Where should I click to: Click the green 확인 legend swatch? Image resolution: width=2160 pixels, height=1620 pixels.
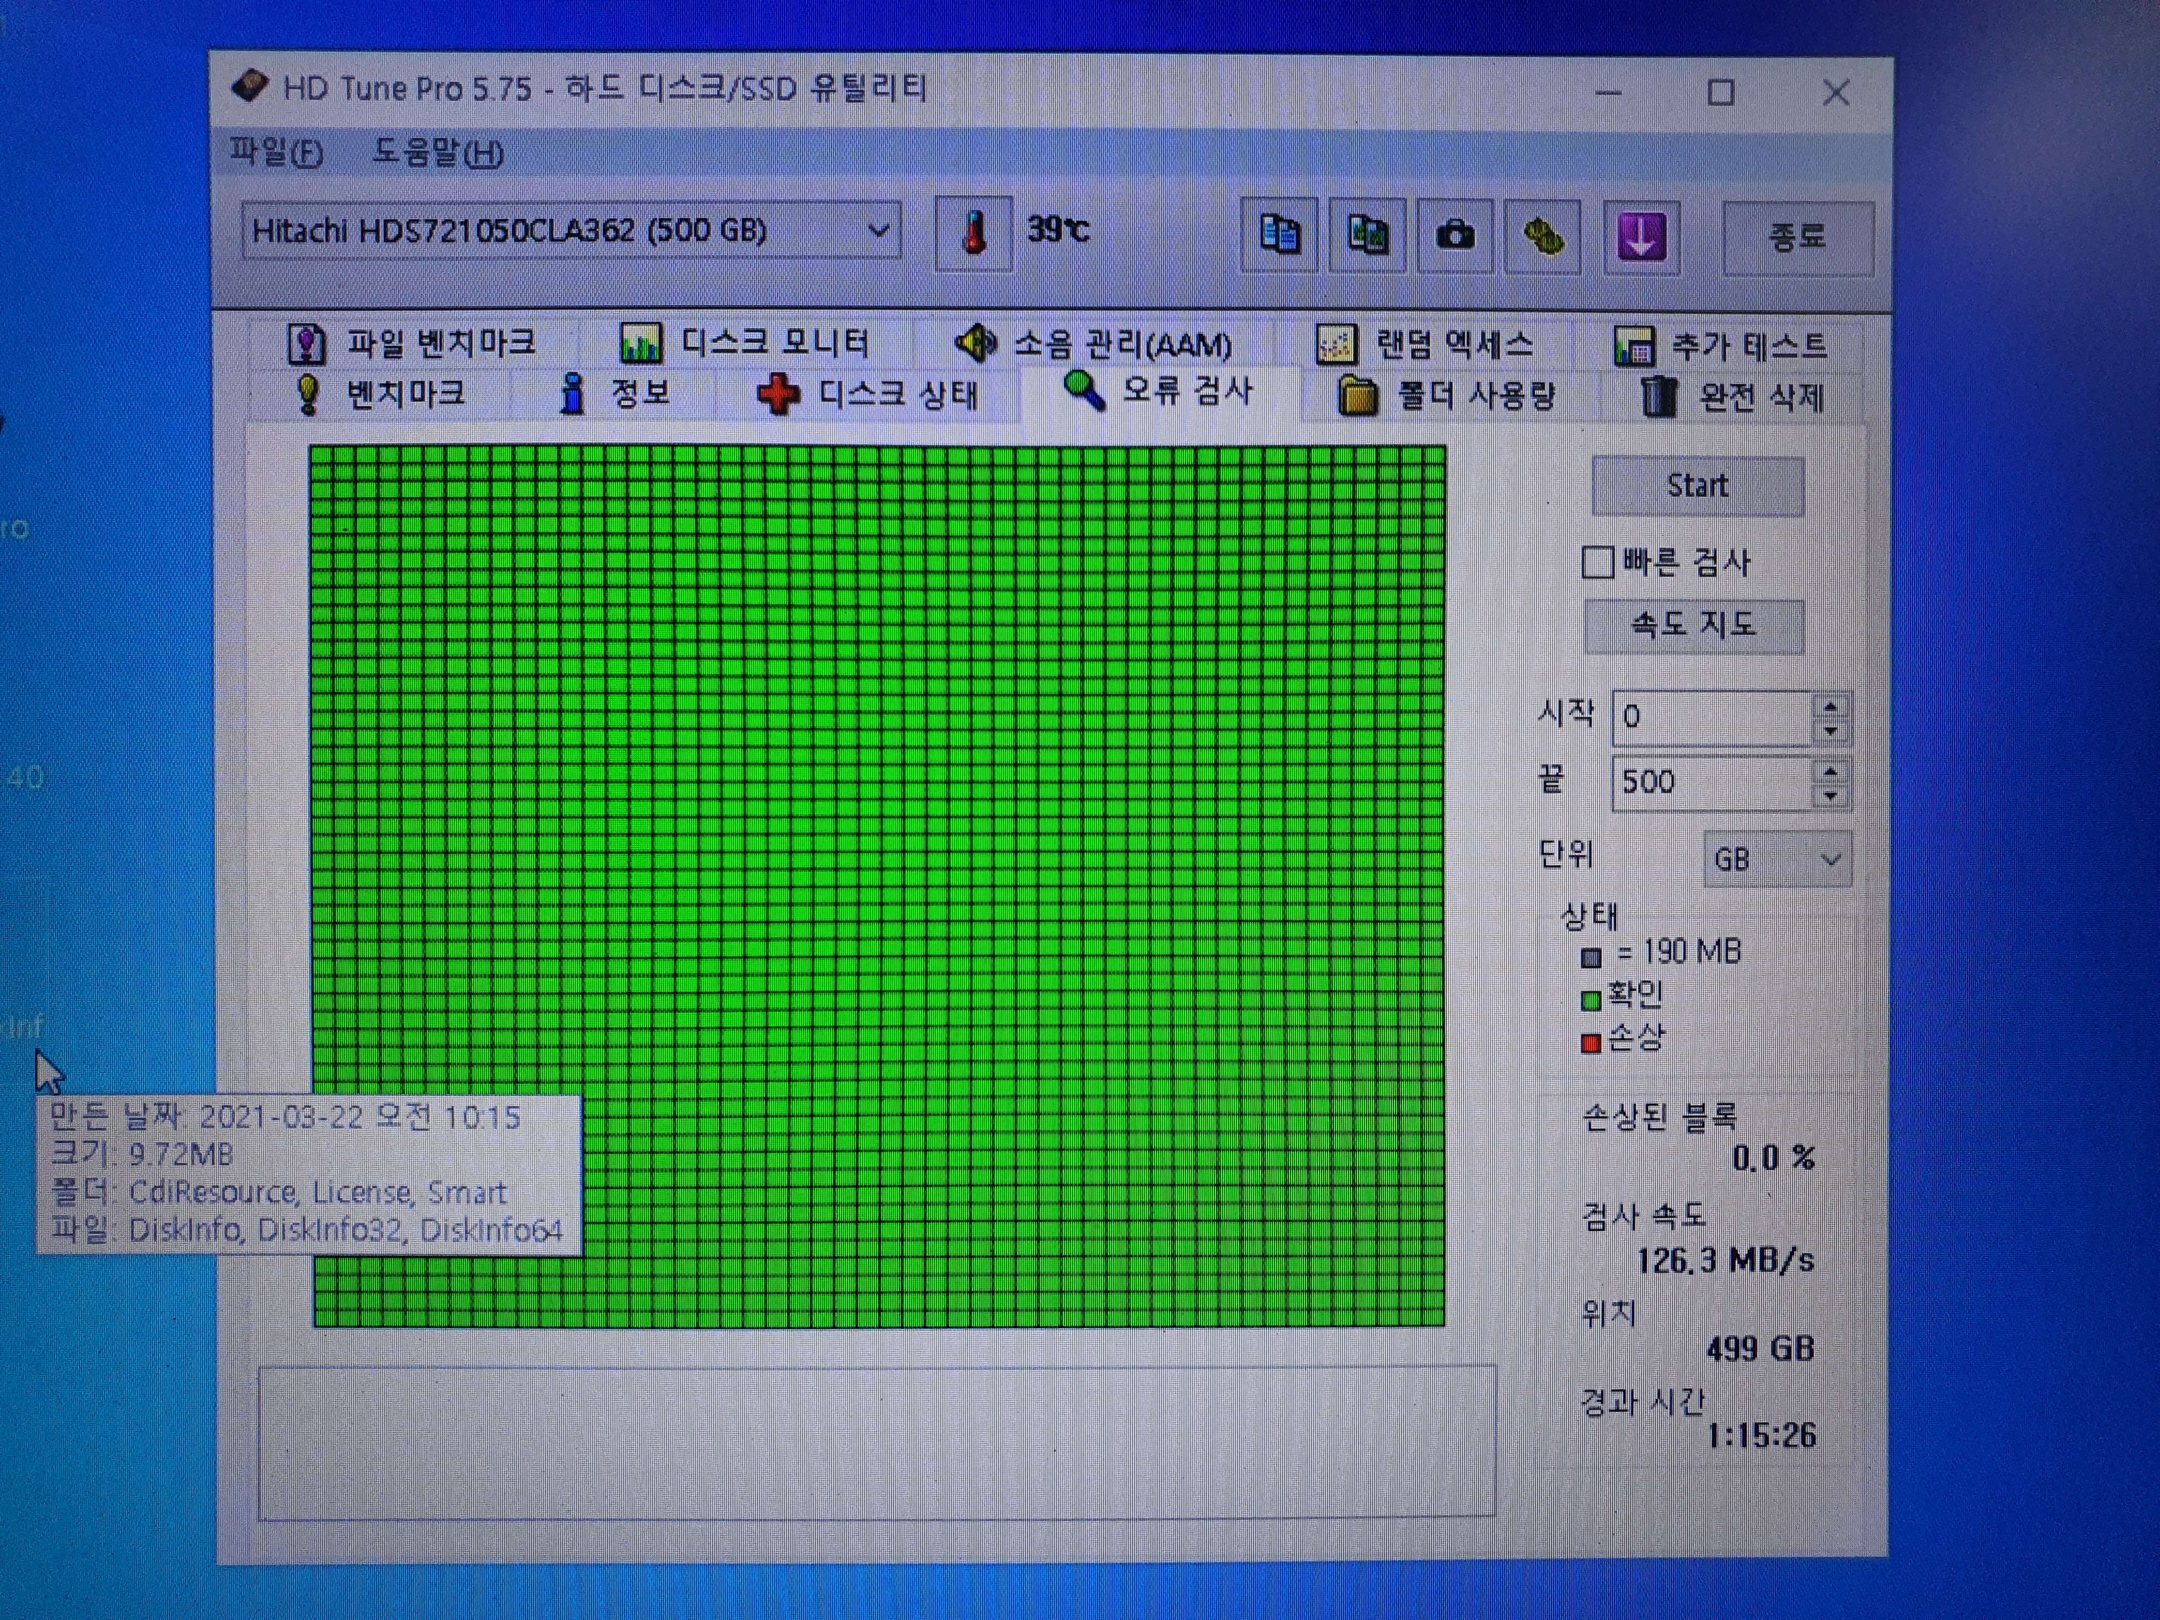1591,1001
